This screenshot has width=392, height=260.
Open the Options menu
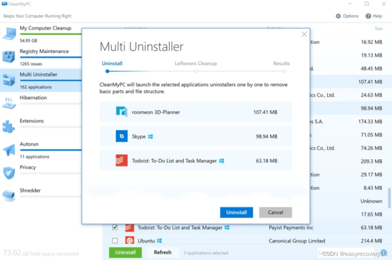tap(347, 16)
